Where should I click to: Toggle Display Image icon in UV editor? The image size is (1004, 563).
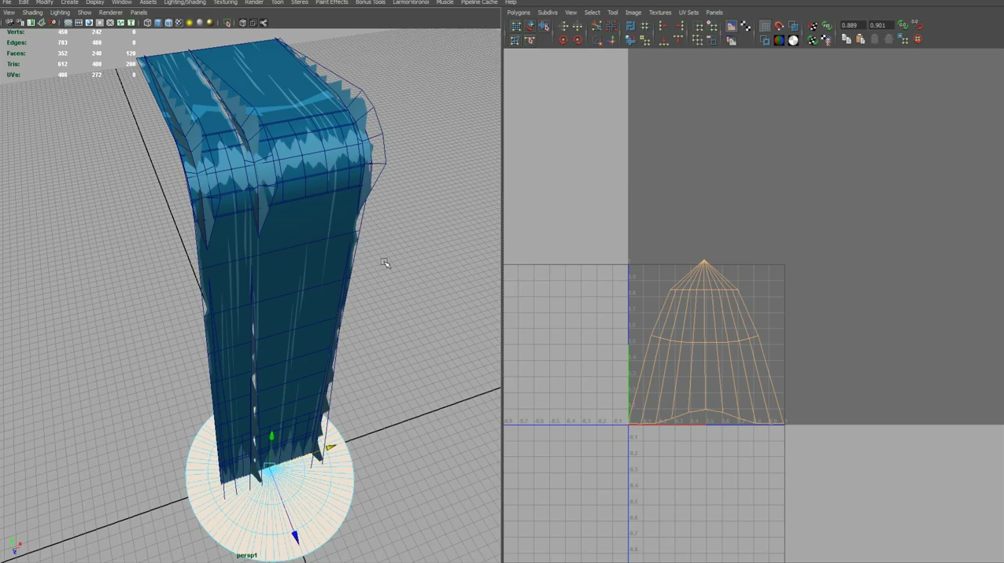[731, 25]
